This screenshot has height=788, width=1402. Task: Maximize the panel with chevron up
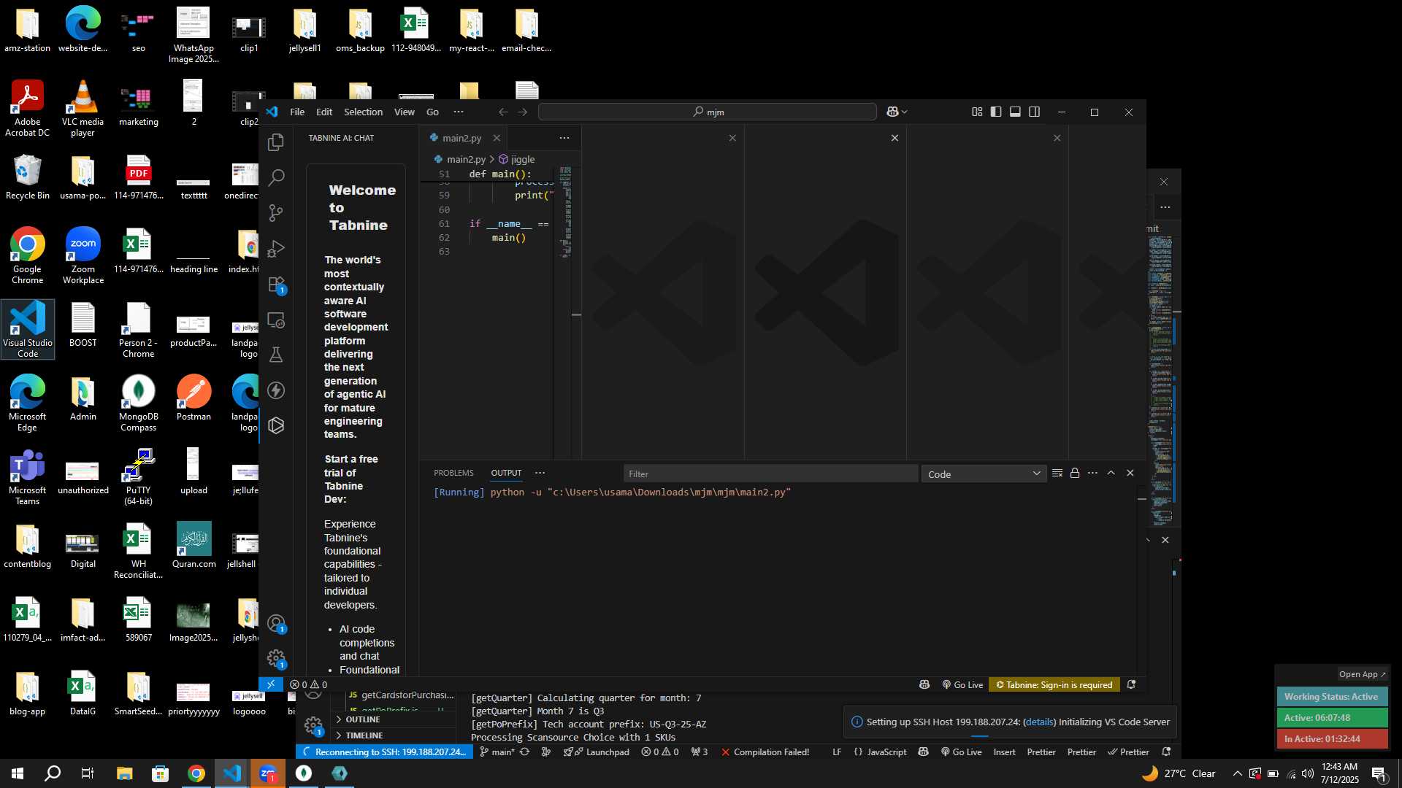(1111, 473)
